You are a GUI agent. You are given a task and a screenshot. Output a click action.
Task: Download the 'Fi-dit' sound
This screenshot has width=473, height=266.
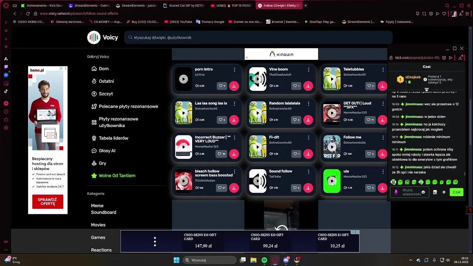tap(308, 154)
